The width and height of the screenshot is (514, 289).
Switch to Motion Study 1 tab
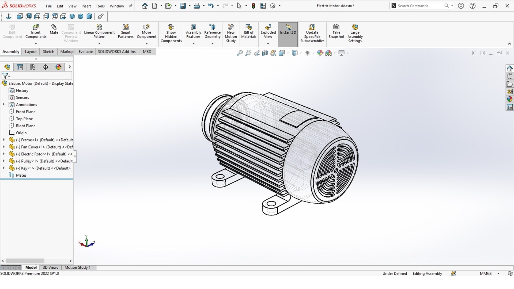(x=77, y=267)
